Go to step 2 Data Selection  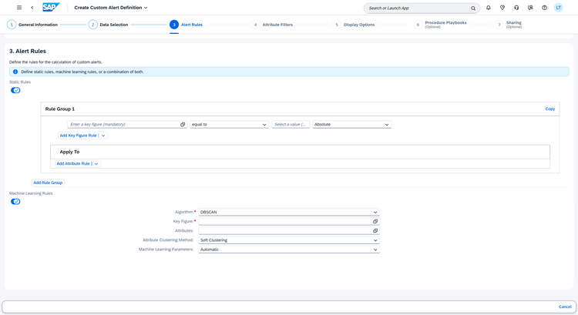tap(108, 25)
